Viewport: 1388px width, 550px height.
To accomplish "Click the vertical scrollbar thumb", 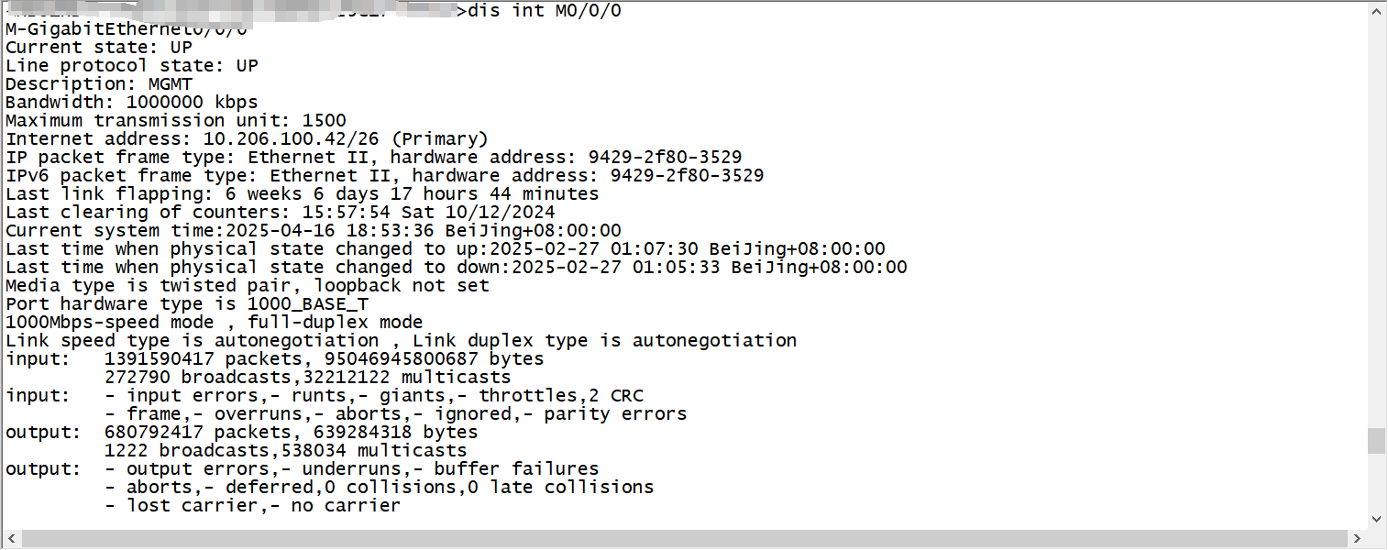I will click(1376, 441).
